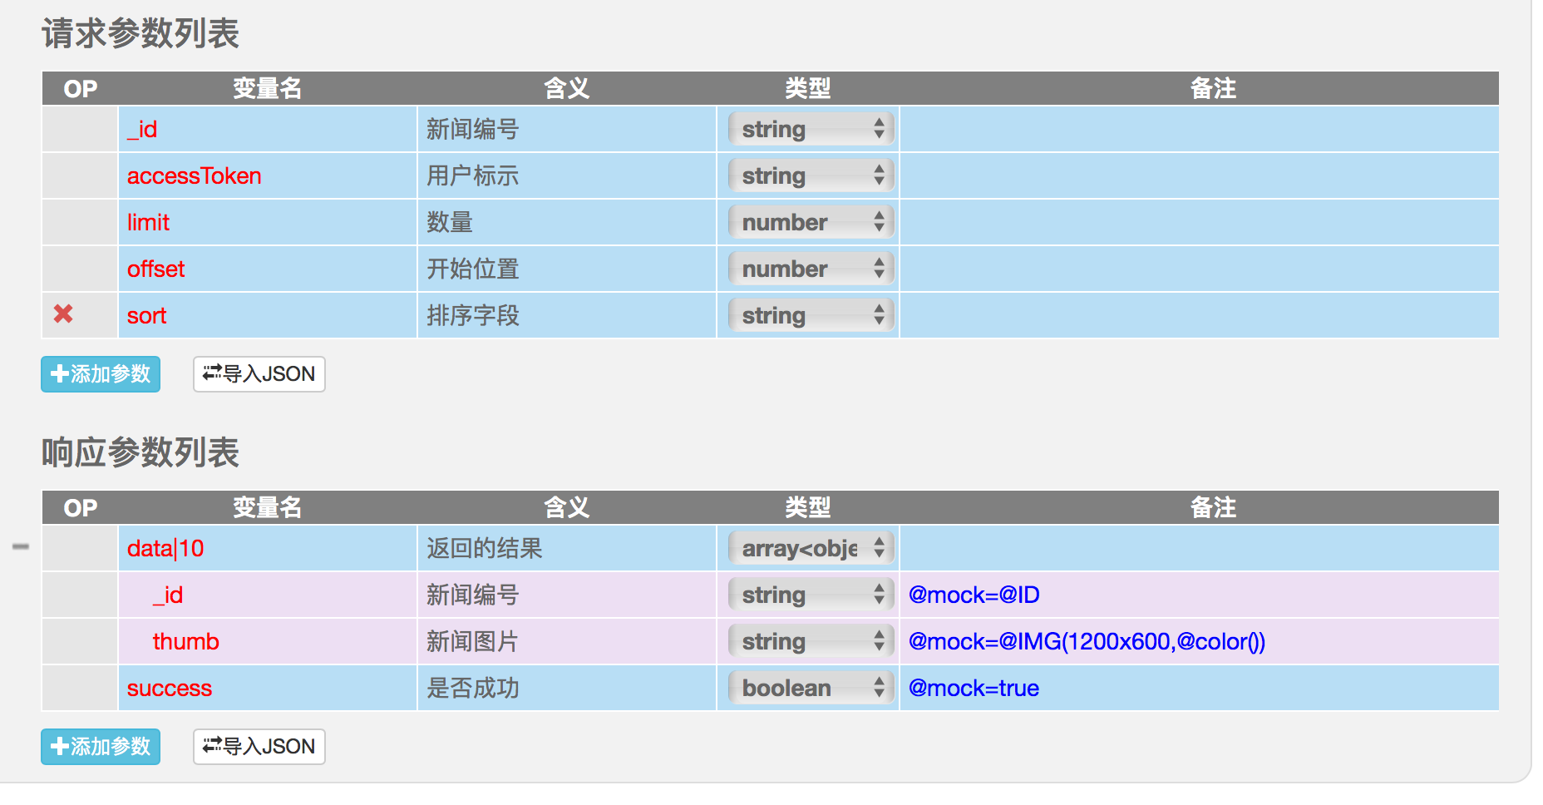The image size is (1543, 805).
Task: Open the thumb parameter type dropdown
Action: click(x=808, y=641)
